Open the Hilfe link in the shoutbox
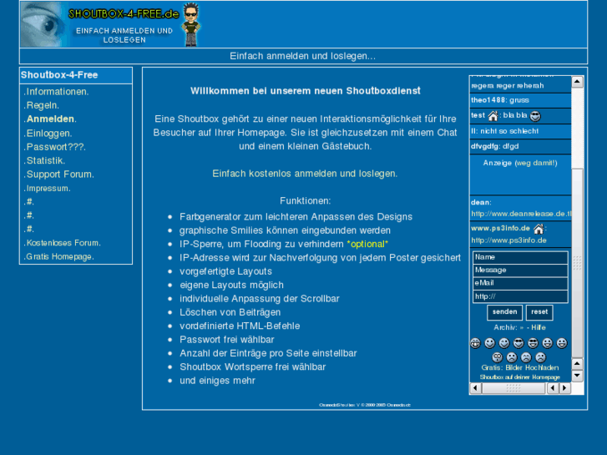 click(x=539, y=327)
